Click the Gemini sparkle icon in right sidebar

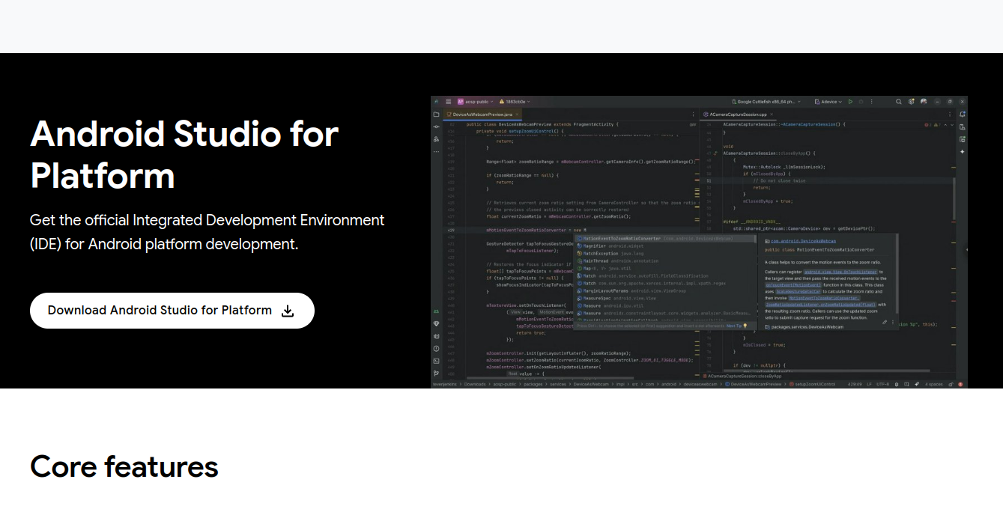[x=963, y=152]
